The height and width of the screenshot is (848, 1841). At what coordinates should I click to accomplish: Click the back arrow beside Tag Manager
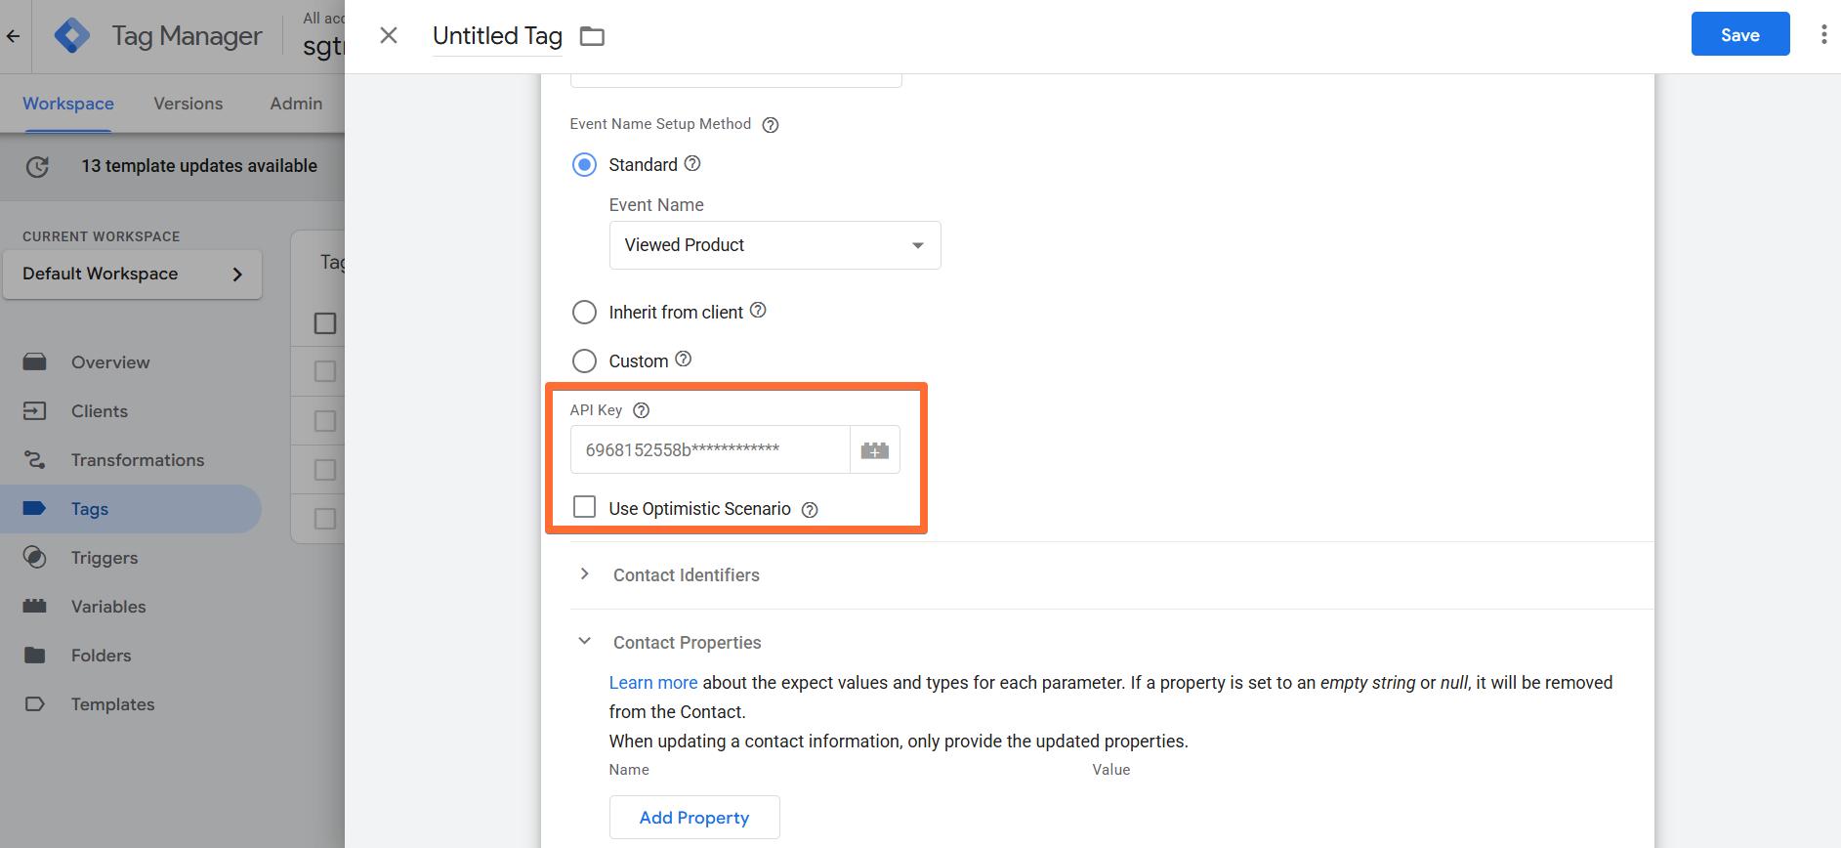click(14, 36)
